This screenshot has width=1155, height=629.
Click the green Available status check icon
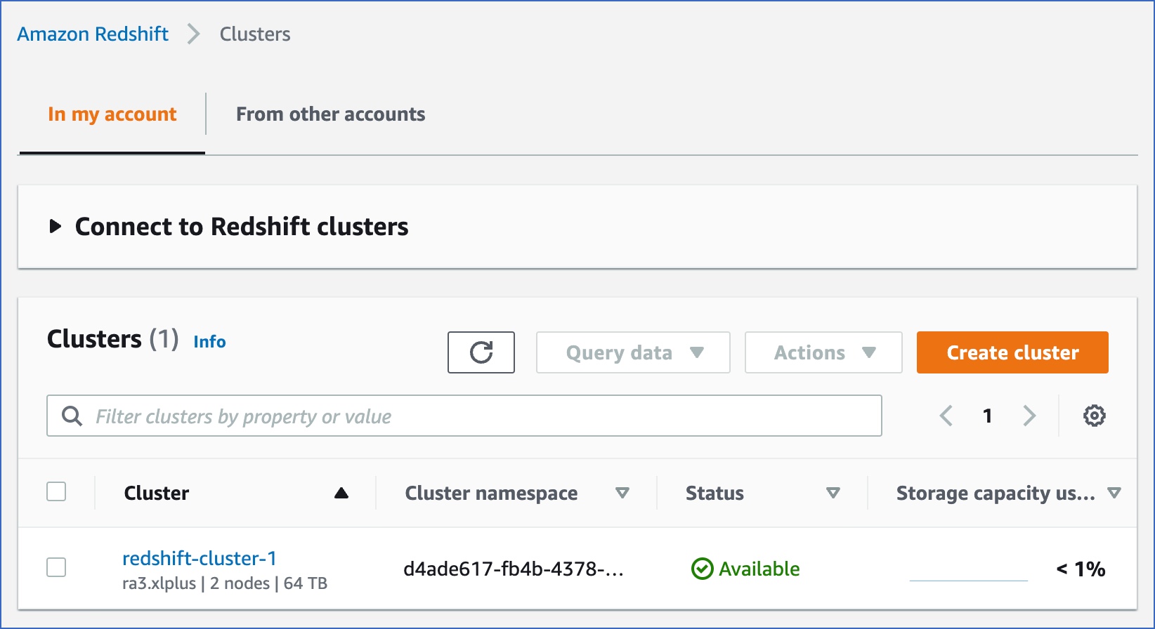tap(702, 569)
